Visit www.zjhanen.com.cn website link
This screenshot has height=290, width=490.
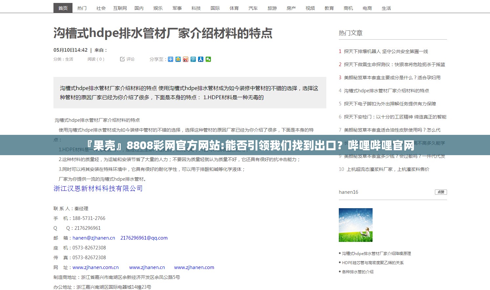click(x=95, y=267)
